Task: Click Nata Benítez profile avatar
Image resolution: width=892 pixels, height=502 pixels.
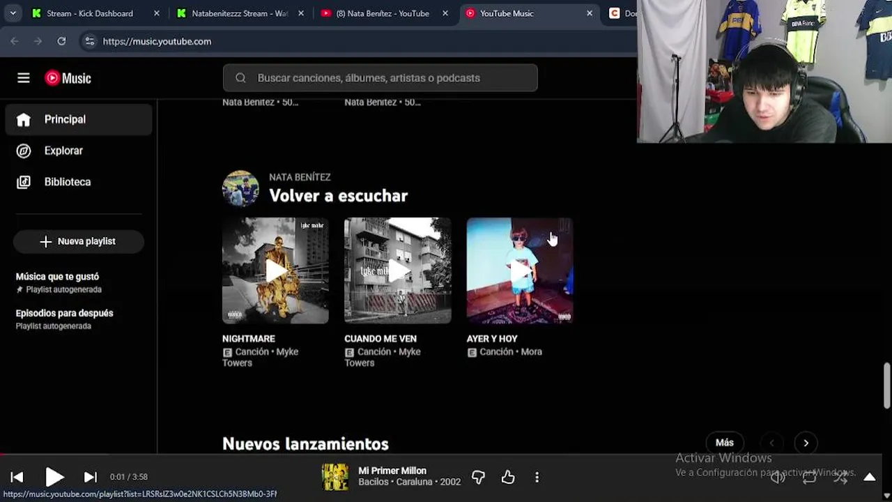Action: pos(240,188)
